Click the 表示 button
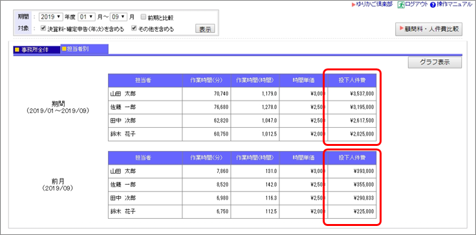The image size is (476, 235). (205, 29)
